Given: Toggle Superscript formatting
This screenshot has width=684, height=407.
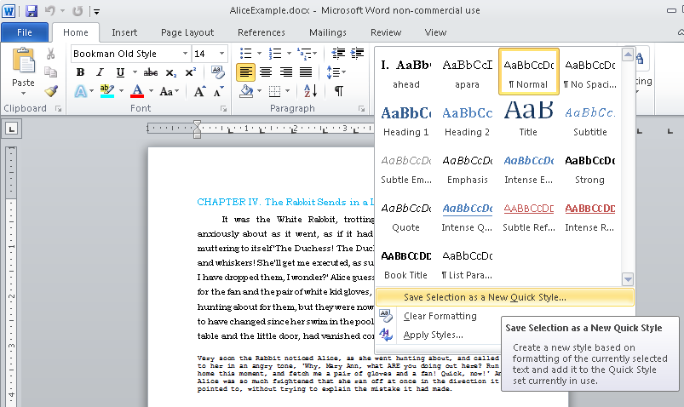Looking at the screenshot, I should (x=191, y=72).
